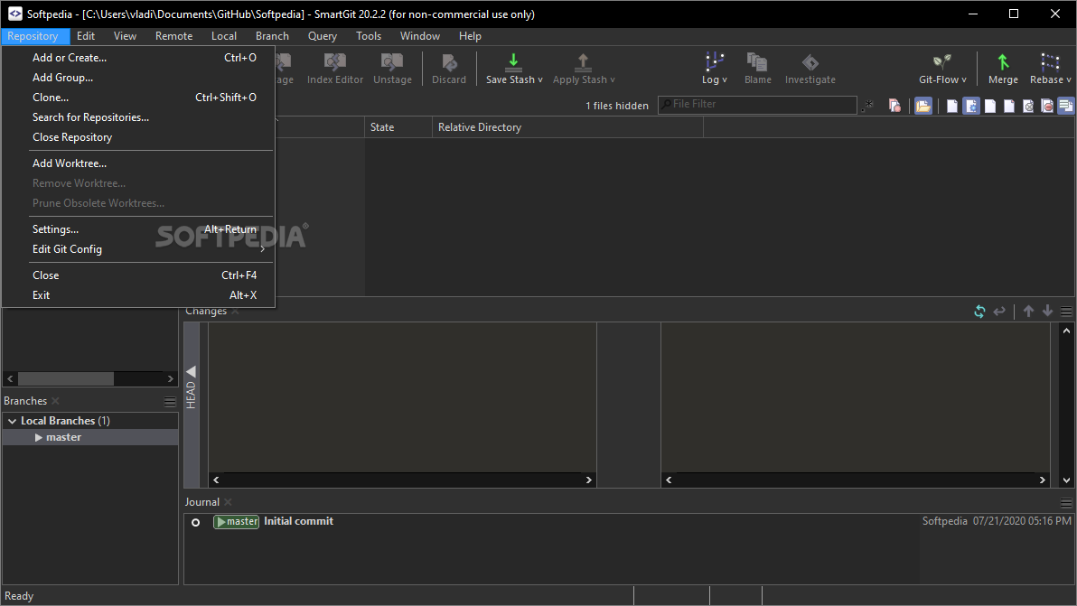This screenshot has height=606, width=1077.
Task: Toggle the yellow folder view filter
Action: pyautogui.click(x=923, y=106)
